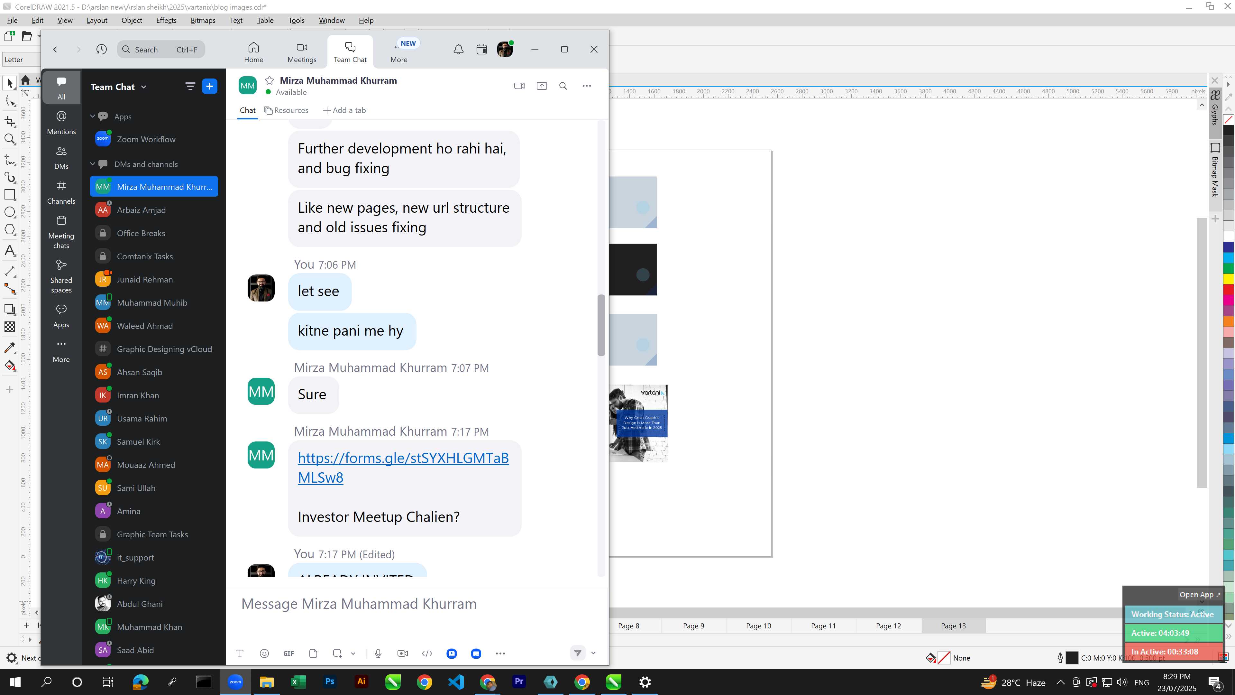Open more options ellipsis in chat header

[x=587, y=86]
